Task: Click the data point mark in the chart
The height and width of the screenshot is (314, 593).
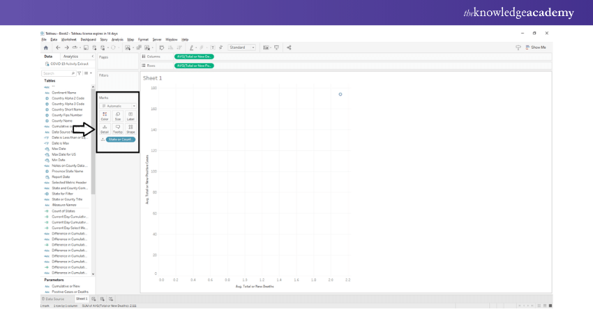Action: pos(340,94)
